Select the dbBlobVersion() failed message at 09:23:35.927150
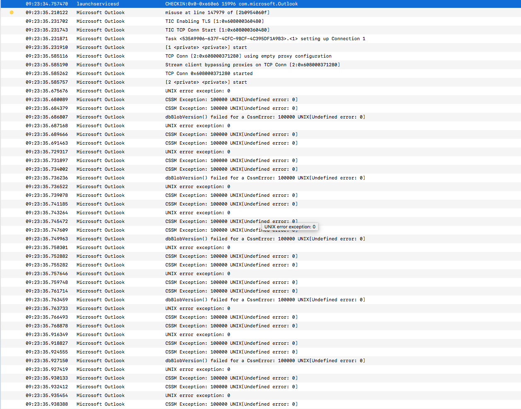 pyautogui.click(x=265, y=361)
